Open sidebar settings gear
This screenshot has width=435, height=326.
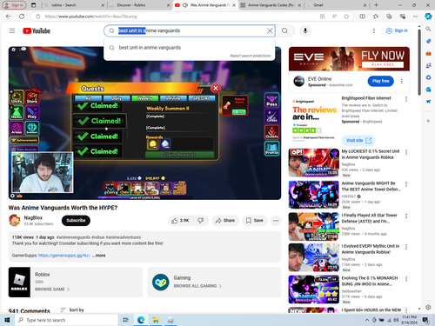[x=428, y=307]
